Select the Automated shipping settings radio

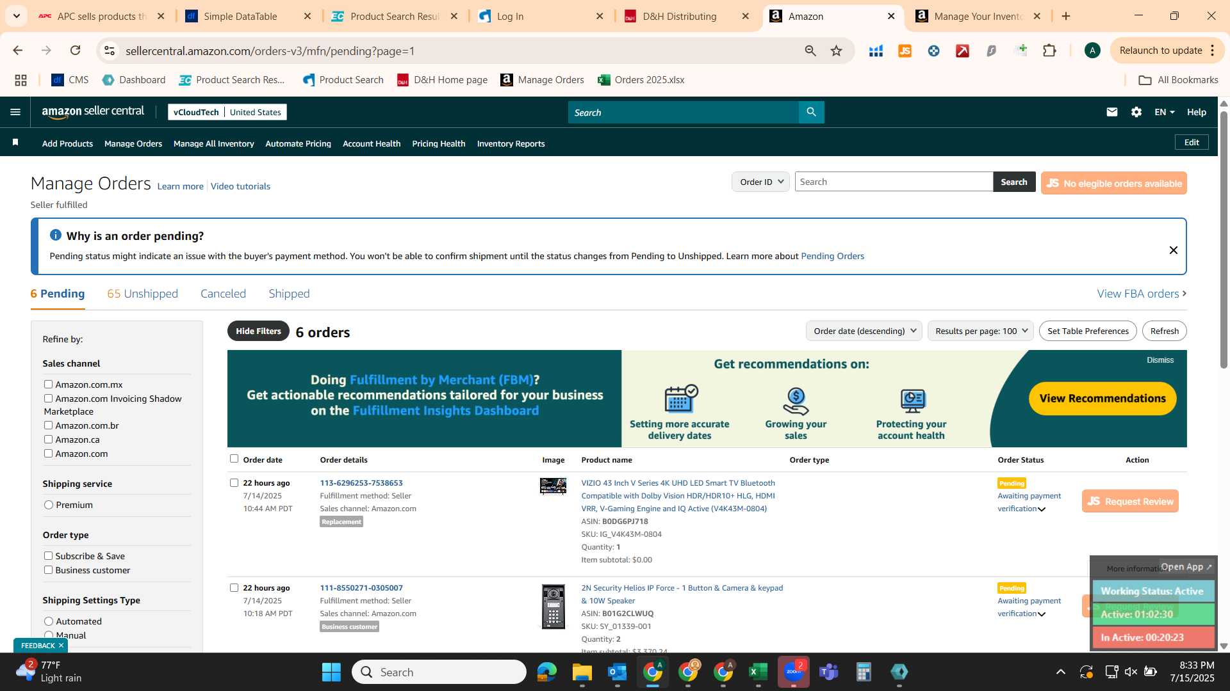49,621
